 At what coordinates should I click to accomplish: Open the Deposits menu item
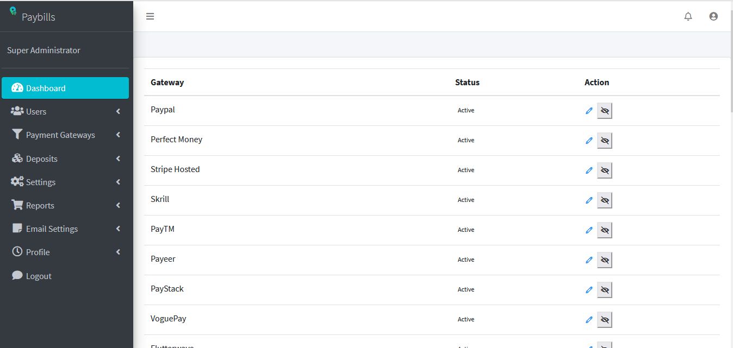point(65,159)
